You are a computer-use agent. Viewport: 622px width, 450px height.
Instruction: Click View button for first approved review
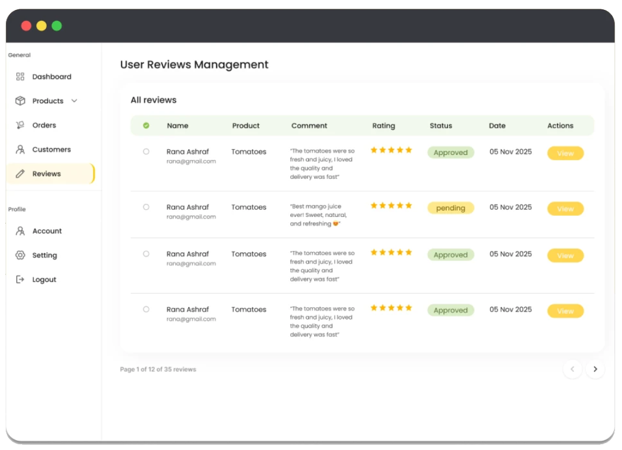565,153
